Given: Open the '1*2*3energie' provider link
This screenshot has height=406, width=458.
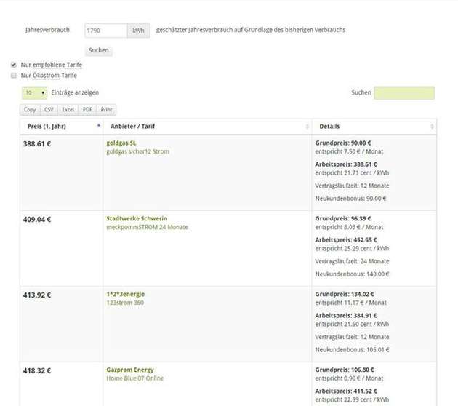Looking at the screenshot, I should [x=126, y=295].
